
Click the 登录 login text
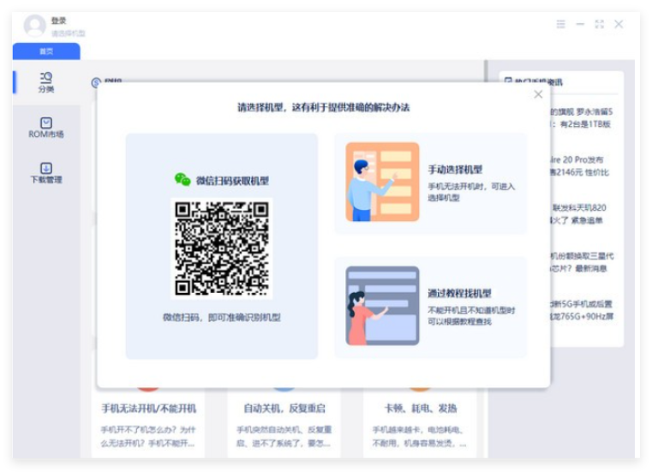(58, 21)
